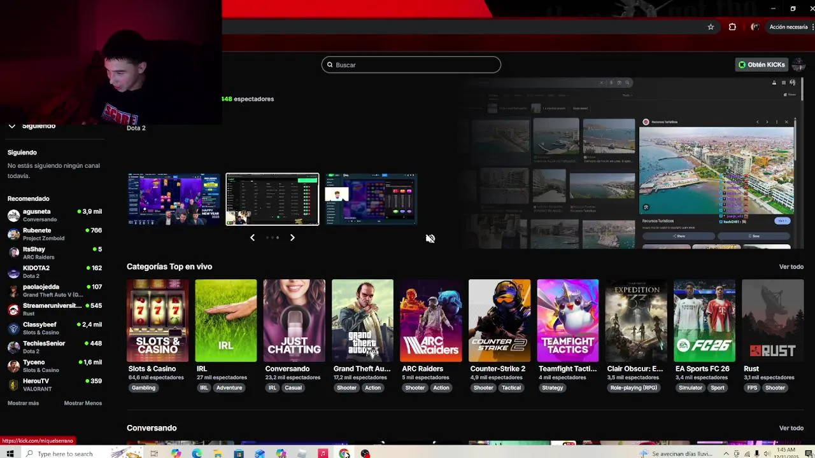Click the EA Sports FC 26 title link
This screenshot has height=458, width=815.
(x=702, y=369)
